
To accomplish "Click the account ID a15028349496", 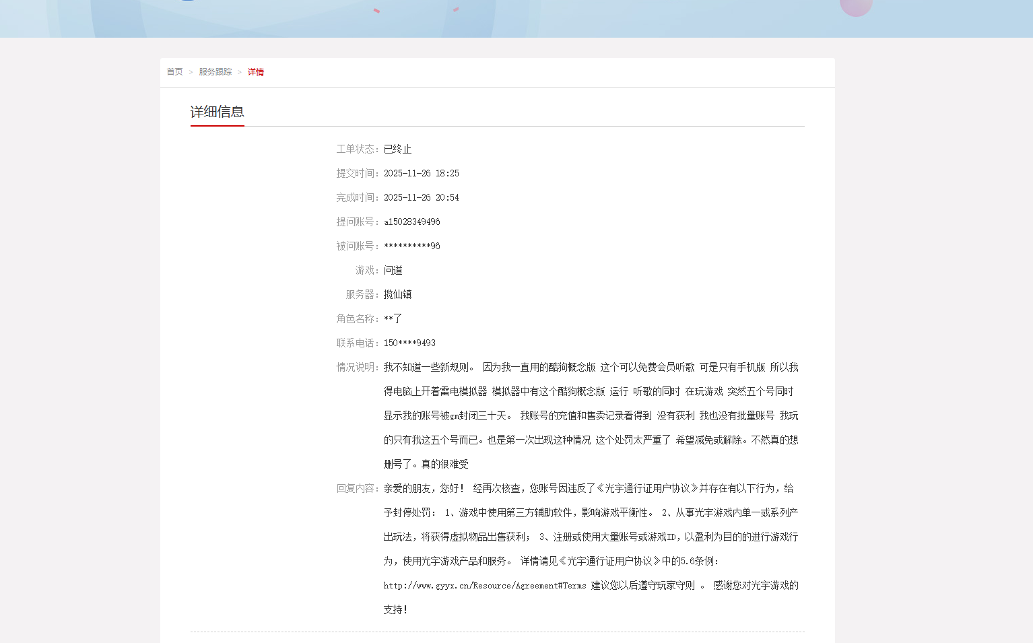I will click(411, 222).
